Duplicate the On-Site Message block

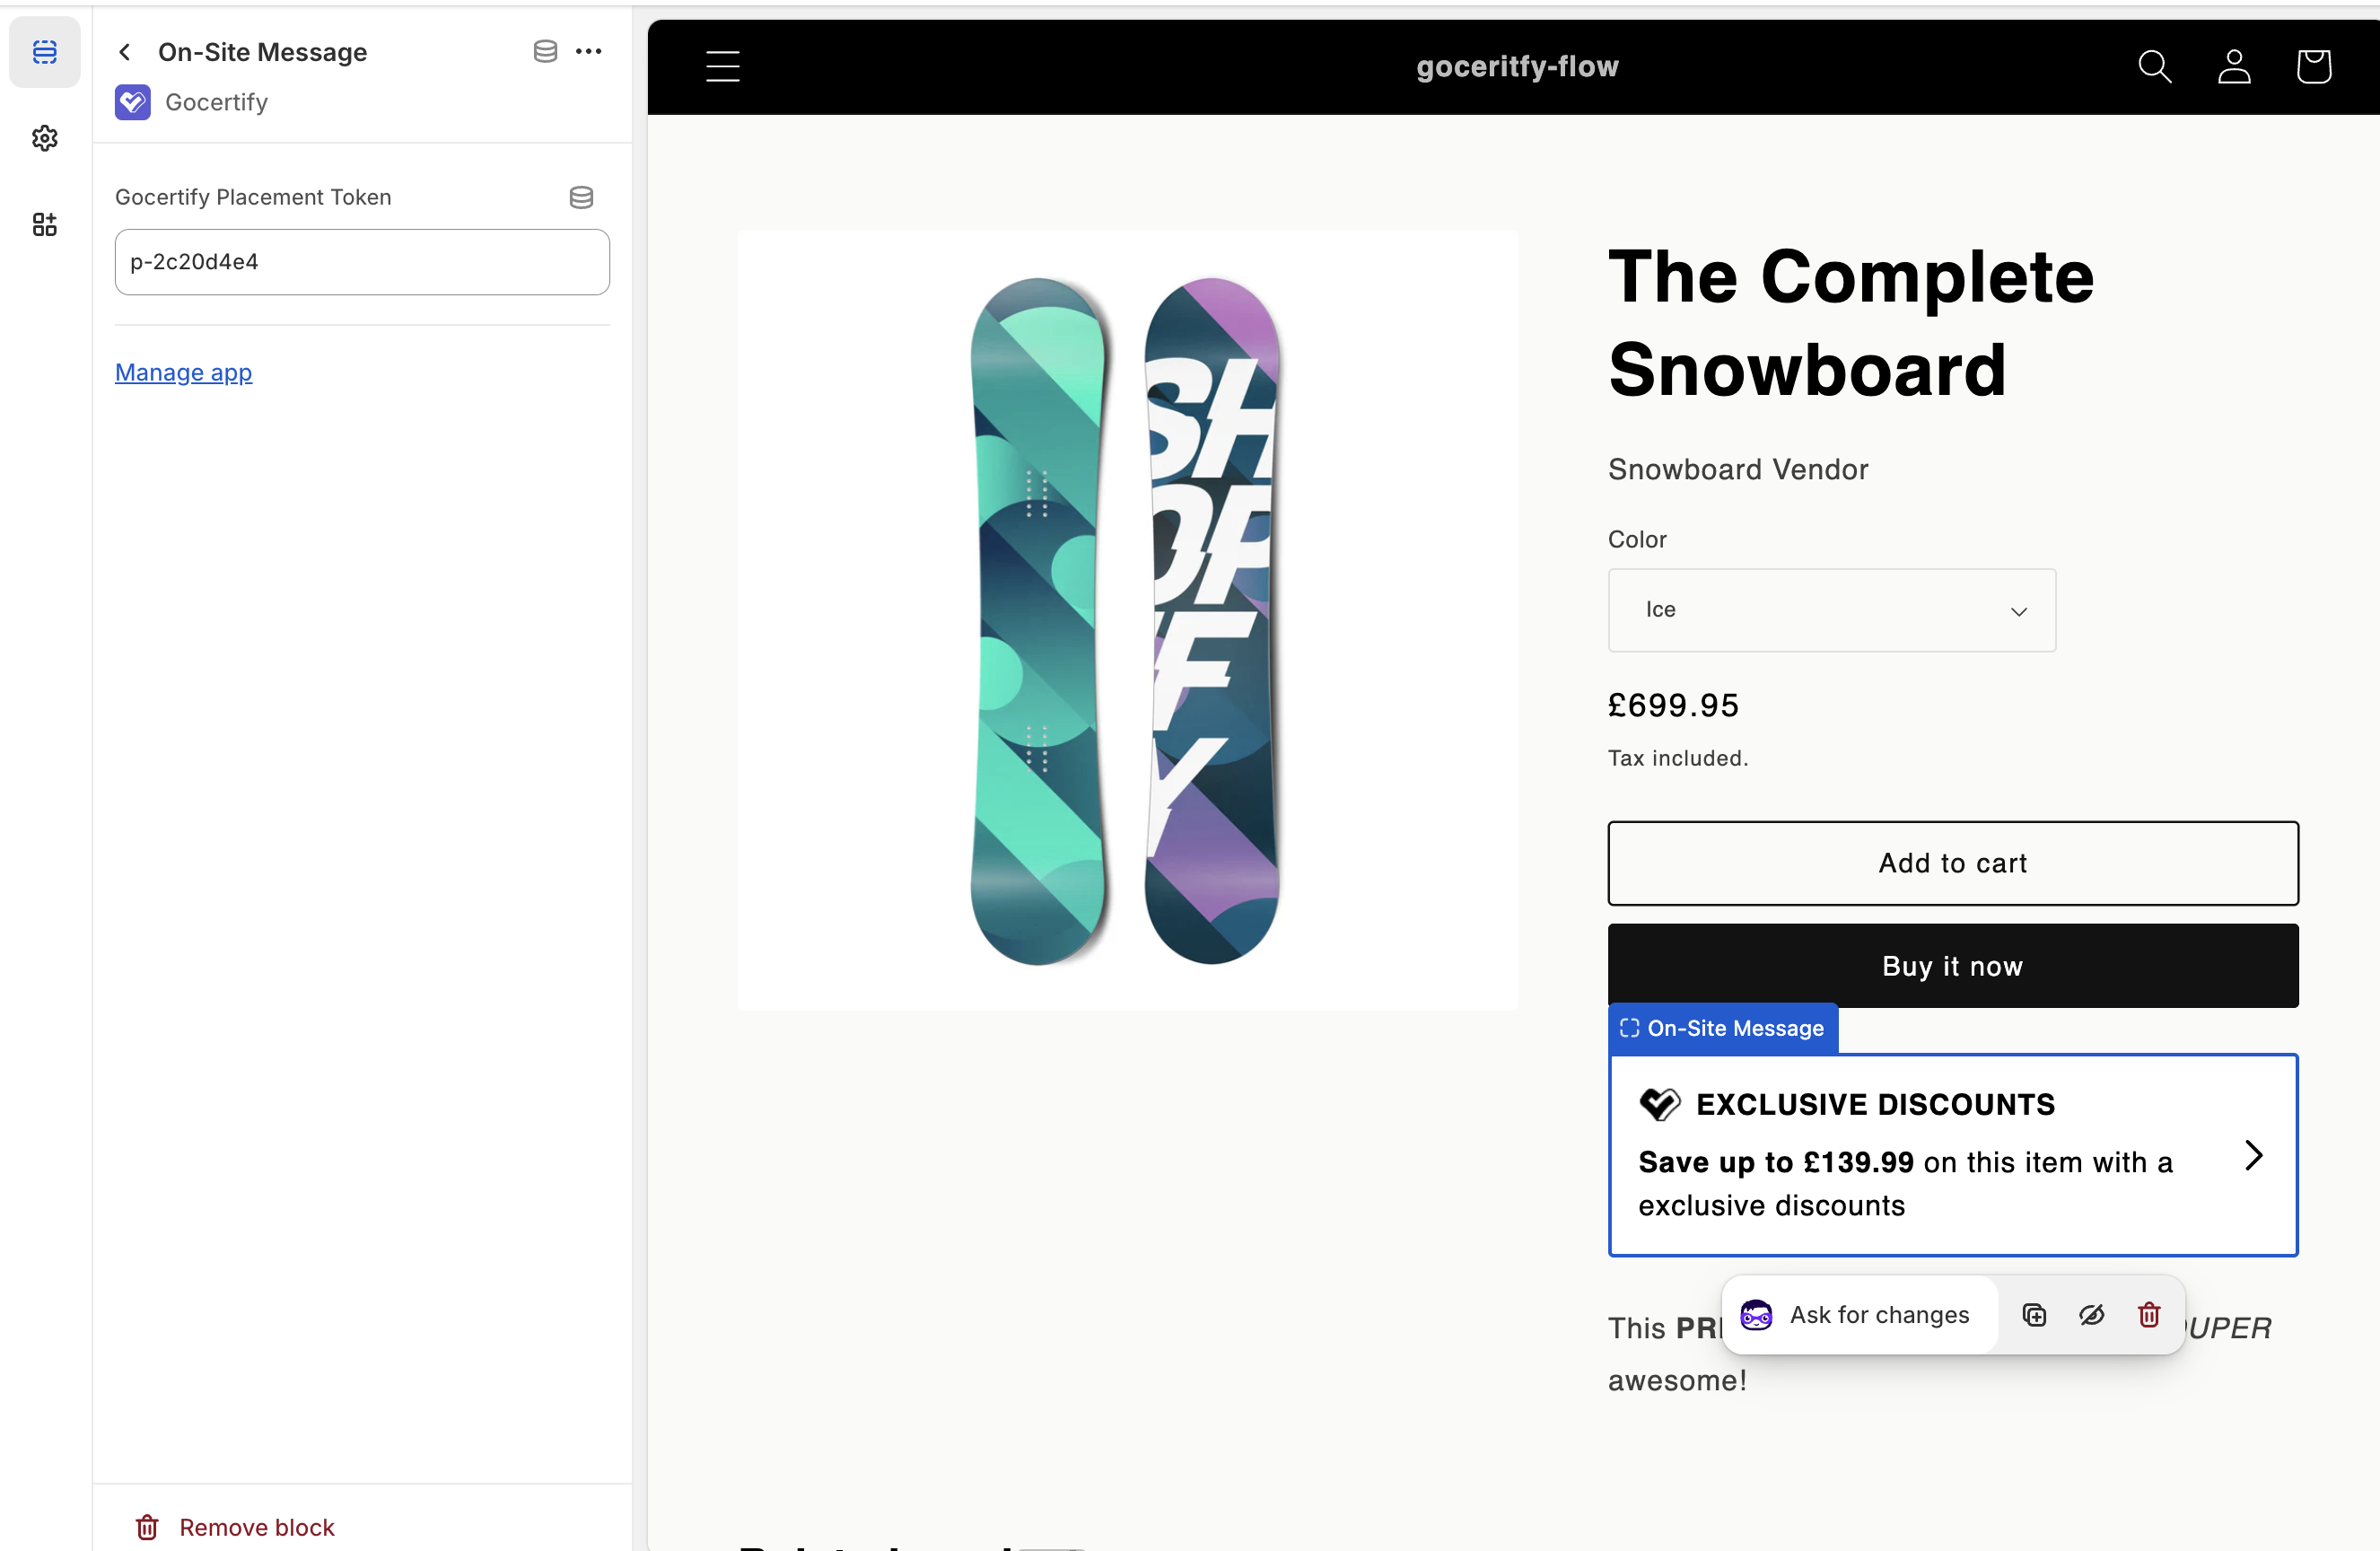click(2034, 1314)
